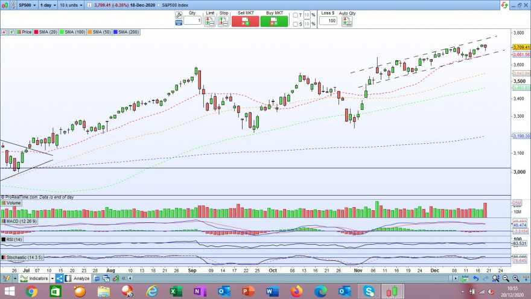Expand the Indicators dropdown arrow
The width and height of the screenshot is (531, 299).
tap(52, 278)
